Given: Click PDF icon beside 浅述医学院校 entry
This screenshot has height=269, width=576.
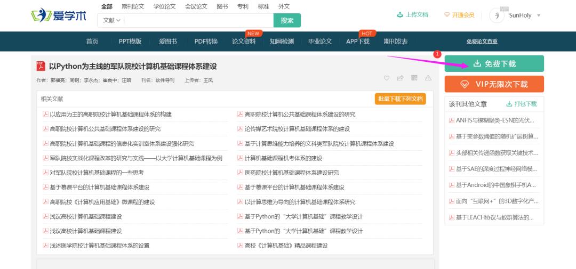Looking at the screenshot, I should [45, 246].
